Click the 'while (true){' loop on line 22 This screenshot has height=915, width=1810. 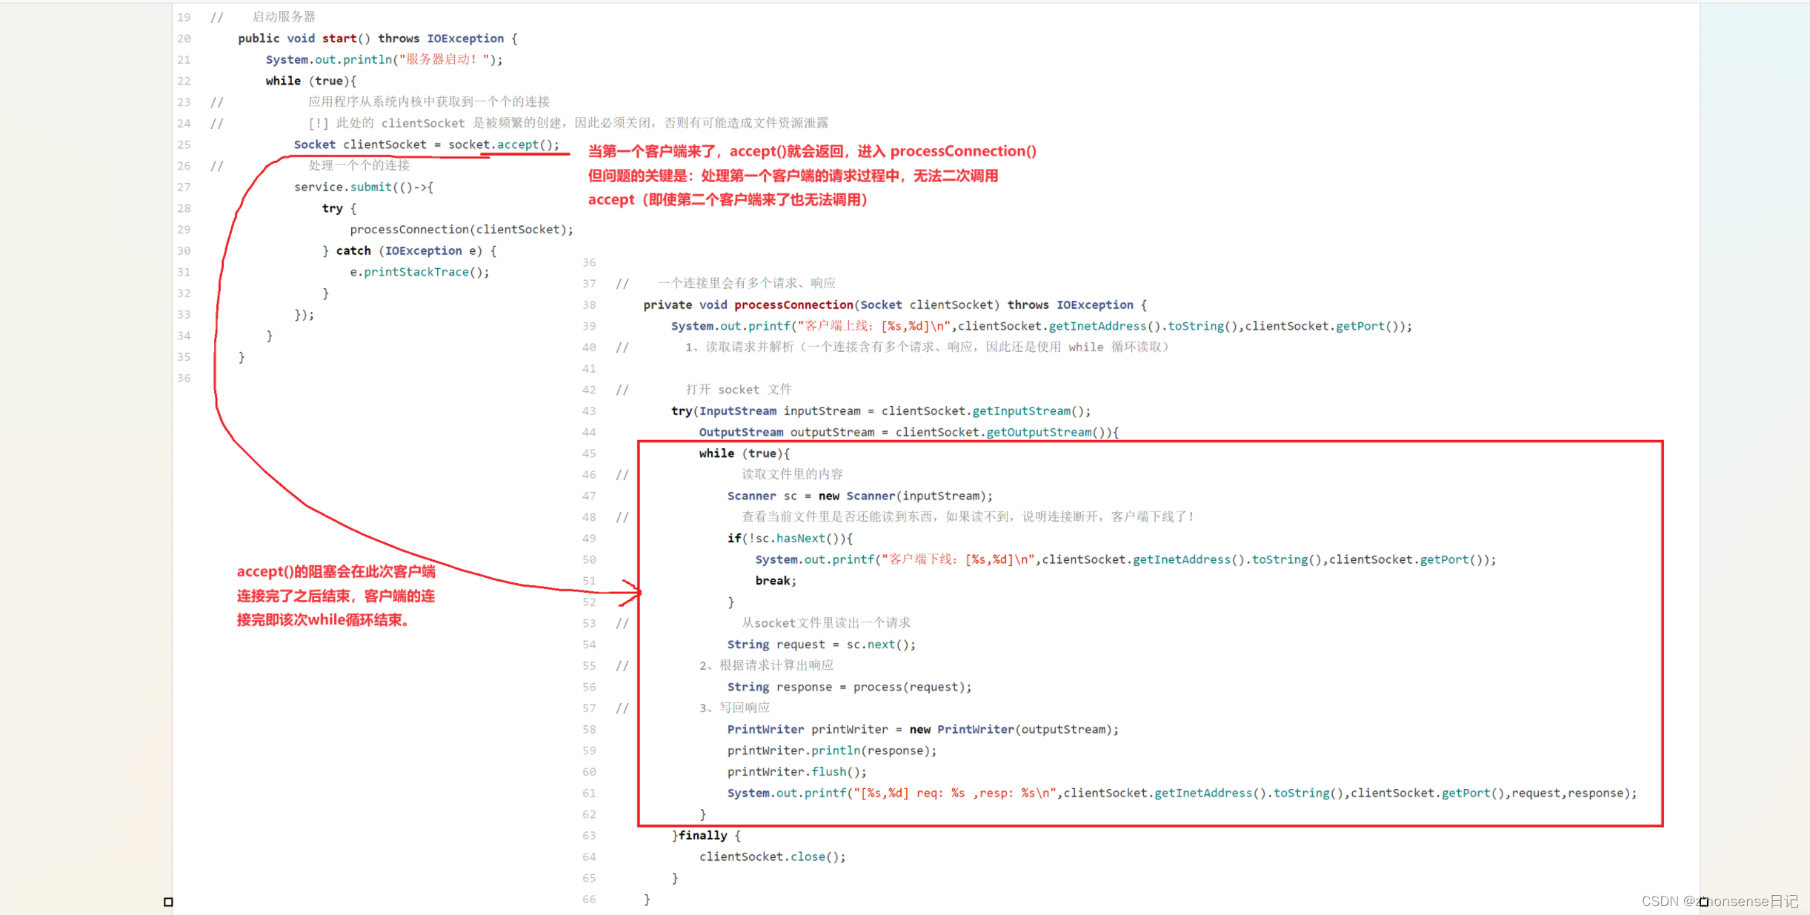pos(311,81)
